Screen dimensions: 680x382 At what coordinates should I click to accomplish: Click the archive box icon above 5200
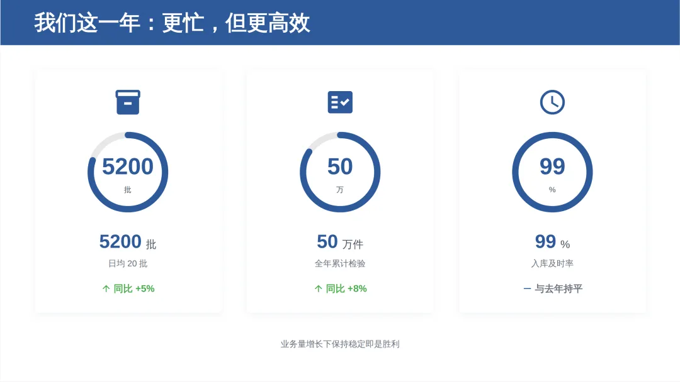click(127, 102)
